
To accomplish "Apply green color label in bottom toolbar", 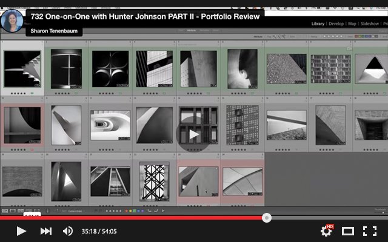I will tap(135, 211).
